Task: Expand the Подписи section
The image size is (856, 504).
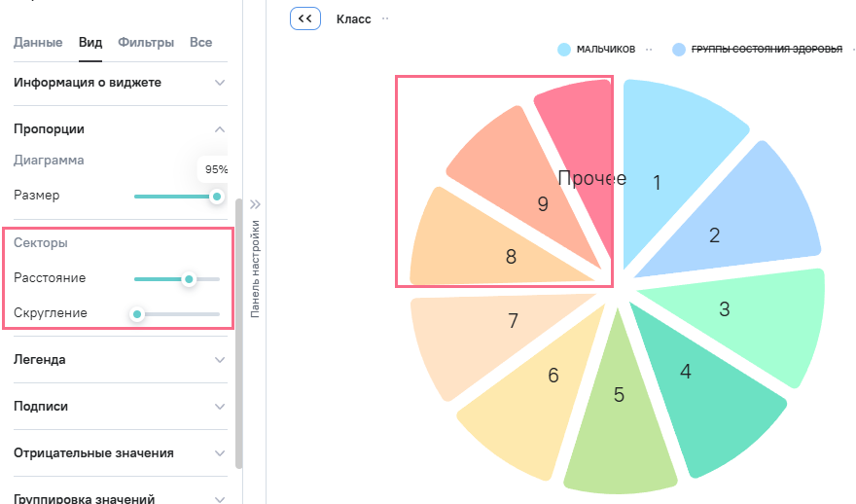Action: coord(220,407)
